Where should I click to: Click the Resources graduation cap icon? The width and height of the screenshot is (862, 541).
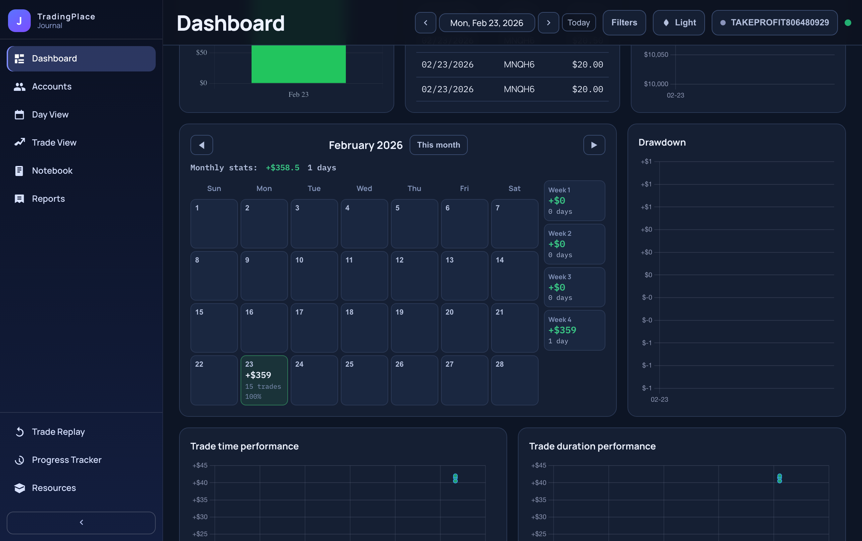(19, 488)
